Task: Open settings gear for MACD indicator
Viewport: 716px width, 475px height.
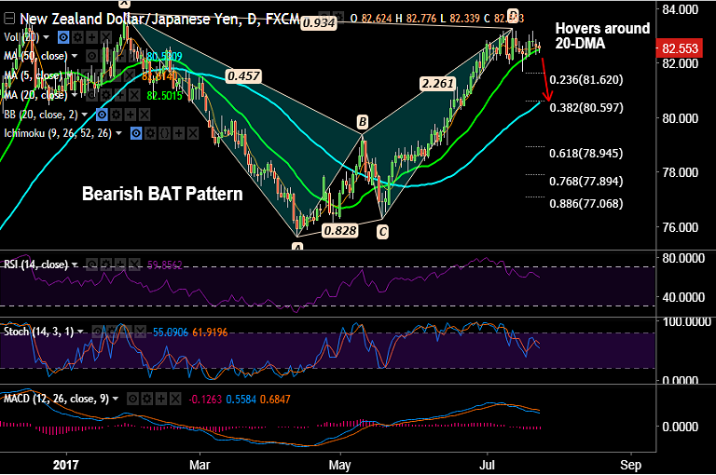Action: coord(146,400)
